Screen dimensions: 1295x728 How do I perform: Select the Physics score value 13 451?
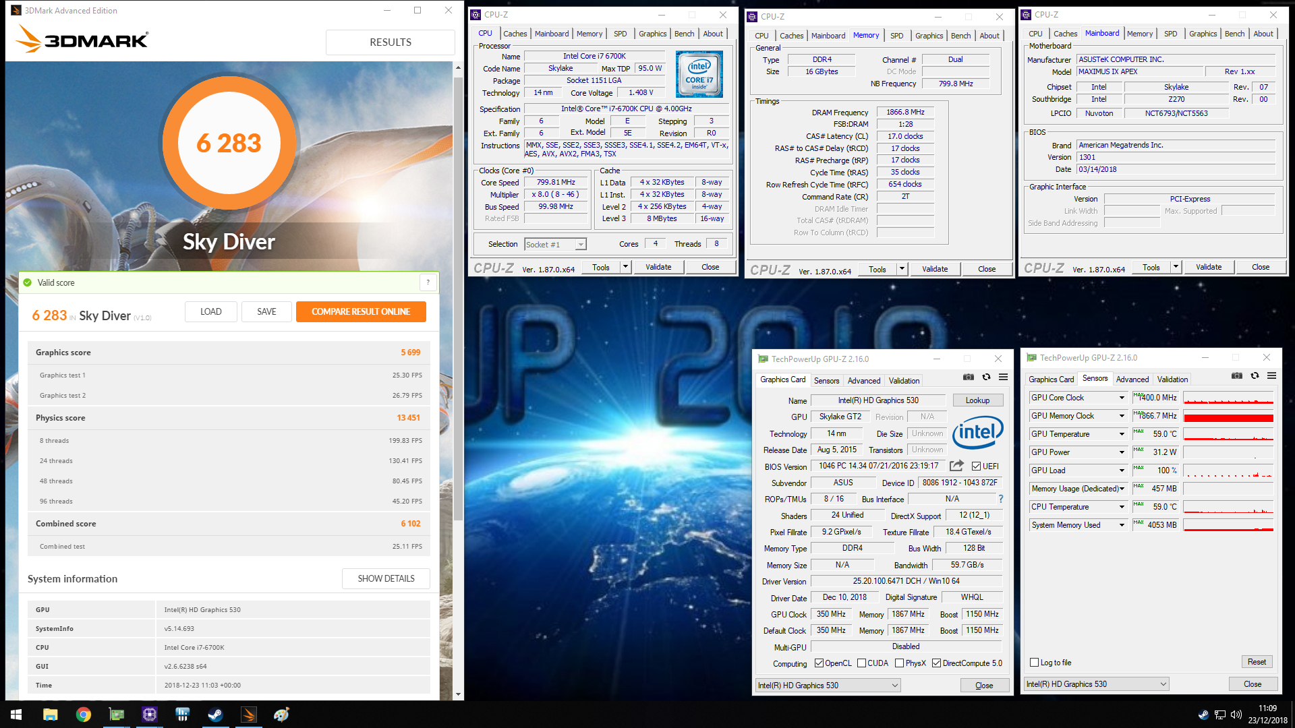click(408, 418)
